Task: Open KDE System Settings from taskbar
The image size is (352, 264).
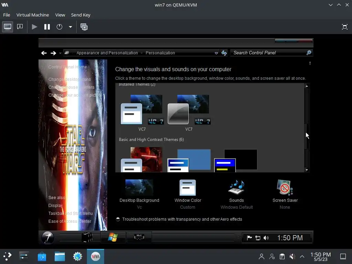Action: pos(24,256)
